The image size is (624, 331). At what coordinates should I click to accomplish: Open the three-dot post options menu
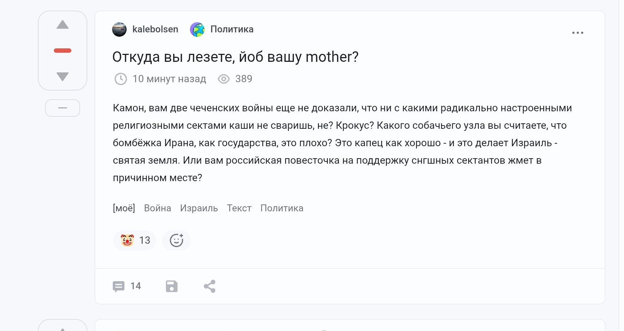(x=577, y=33)
